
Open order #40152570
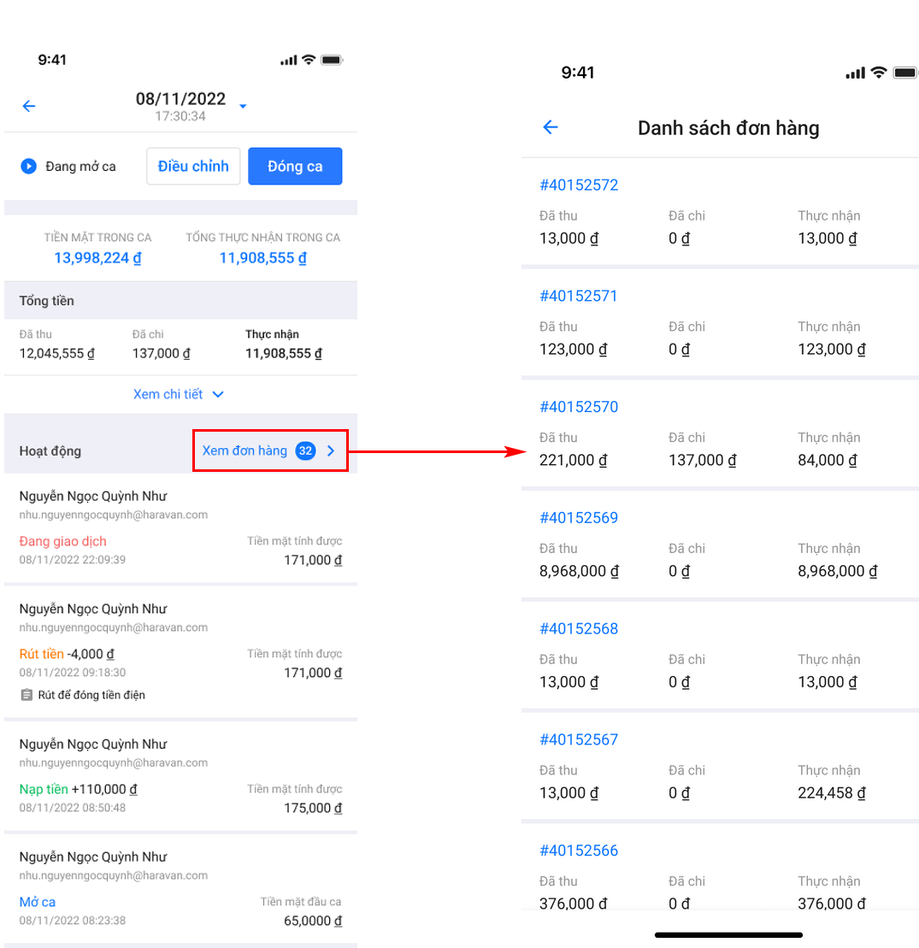(x=579, y=407)
